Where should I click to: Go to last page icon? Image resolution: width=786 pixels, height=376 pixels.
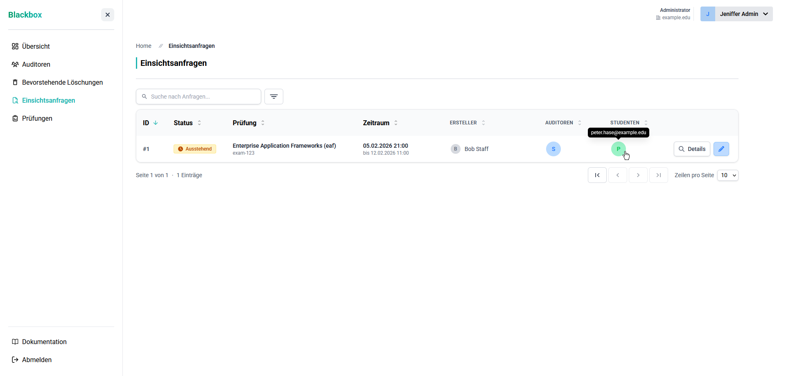659,175
